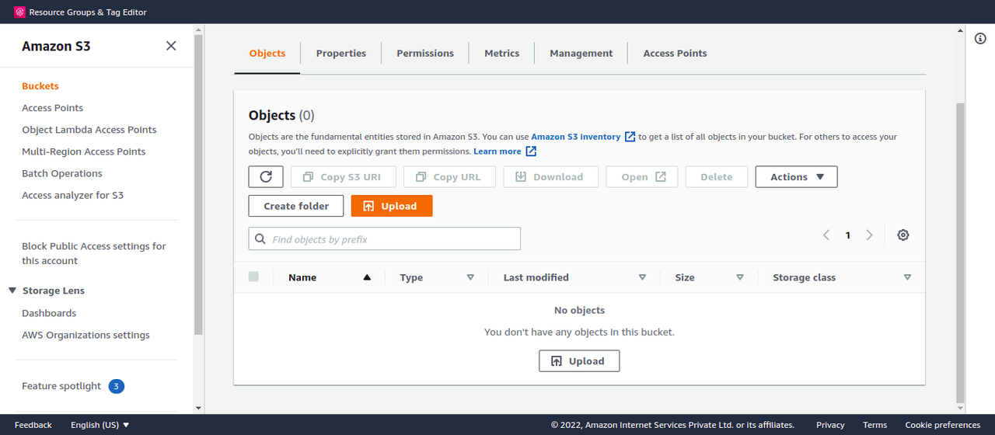The width and height of the screenshot is (995, 435).
Task: Switch to the Objects tab
Action: (x=267, y=54)
